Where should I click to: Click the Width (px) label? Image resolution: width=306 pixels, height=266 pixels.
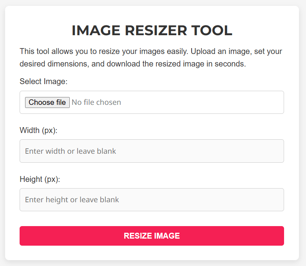pyautogui.click(x=38, y=130)
